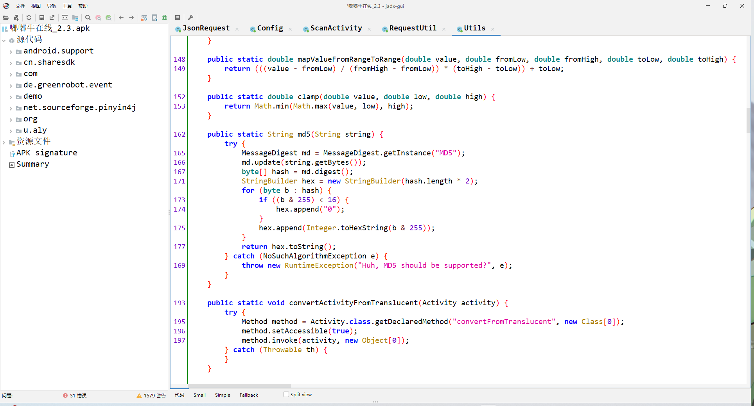Click the Export project arrow icon
The width and height of the screenshot is (754, 406).
pyautogui.click(x=52, y=18)
